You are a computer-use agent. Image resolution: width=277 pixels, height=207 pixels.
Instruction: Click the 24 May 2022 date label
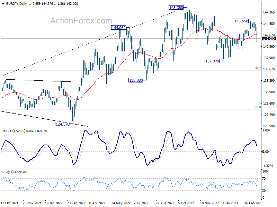pyautogui.click(x=121, y=203)
